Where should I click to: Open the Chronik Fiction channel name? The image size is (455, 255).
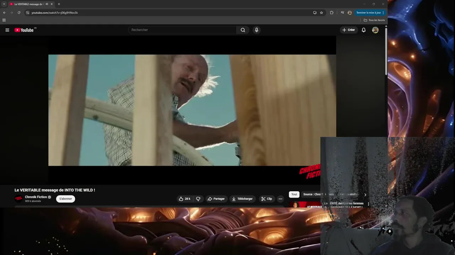point(36,197)
